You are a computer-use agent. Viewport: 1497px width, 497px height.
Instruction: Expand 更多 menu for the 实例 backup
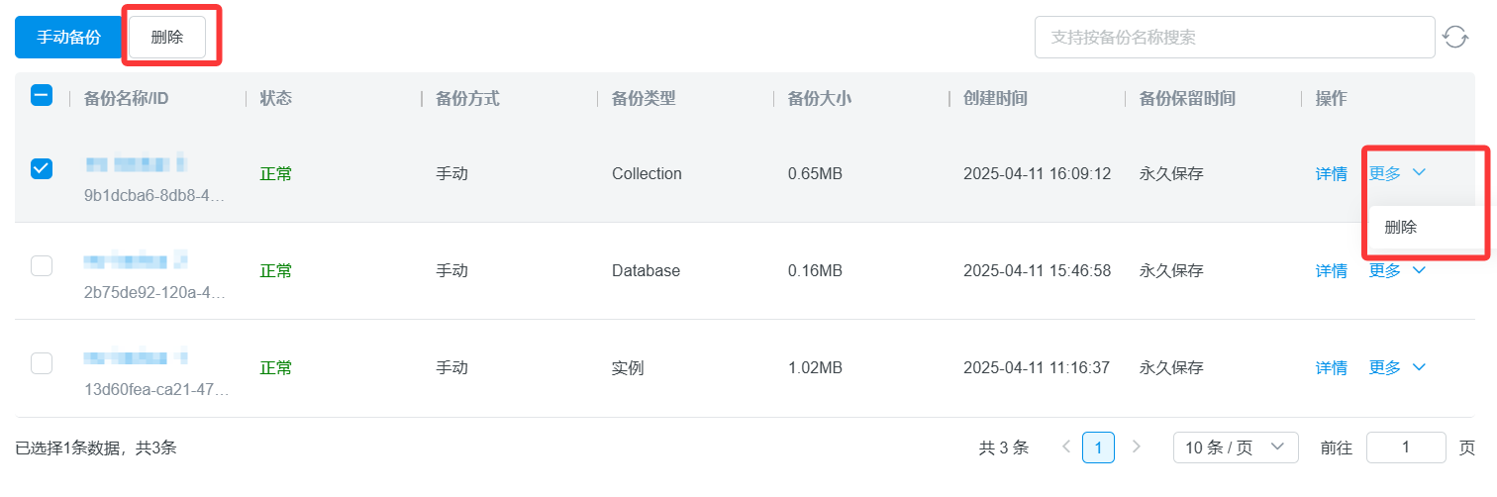click(1386, 367)
